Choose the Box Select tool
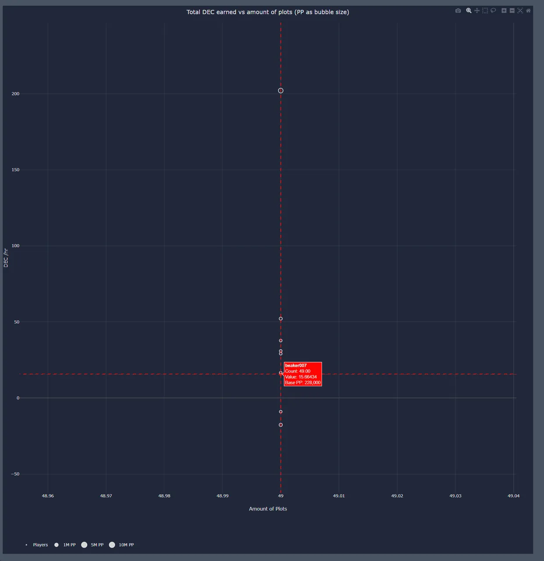The width and height of the screenshot is (544, 561). tap(485, 11)
